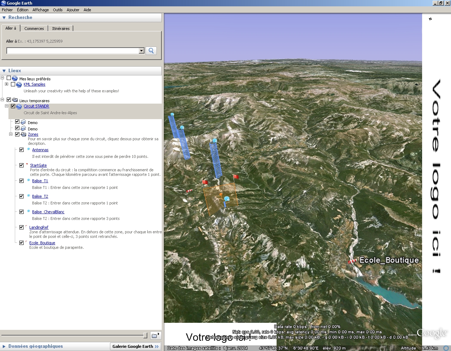Switch to the Commerces tab
The width and height of the screenshot is (451, 351).
[x=34, y=29]
